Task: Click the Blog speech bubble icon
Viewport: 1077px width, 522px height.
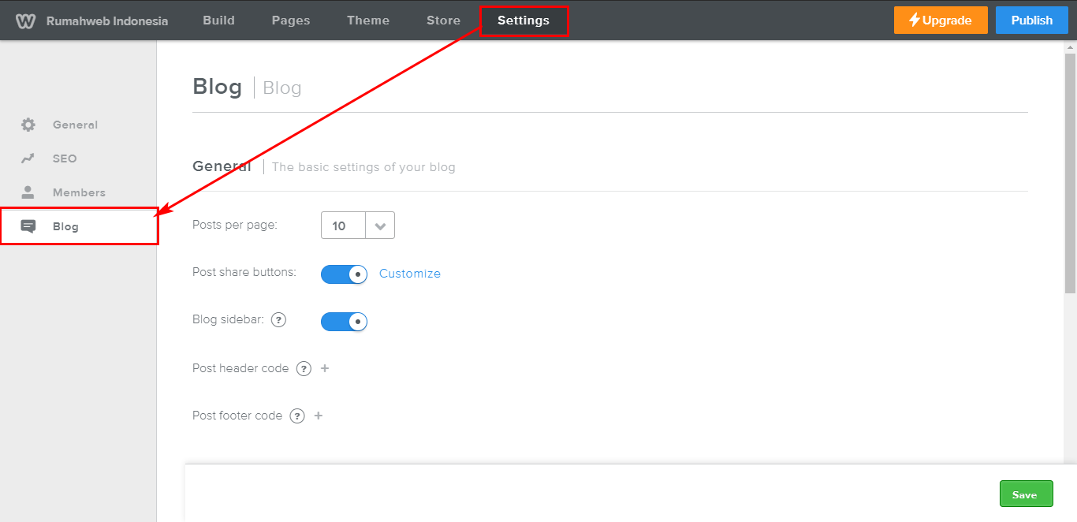Action: (28, 226)
